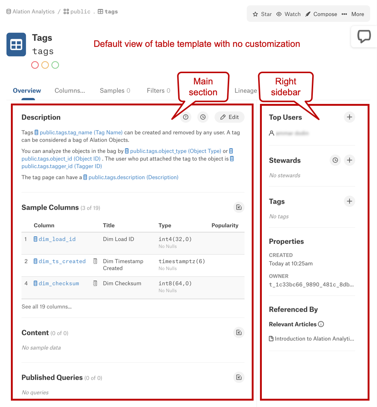Open the Filters tab
The height and width of the screenshot is (407, 377).
click(158, 90)
